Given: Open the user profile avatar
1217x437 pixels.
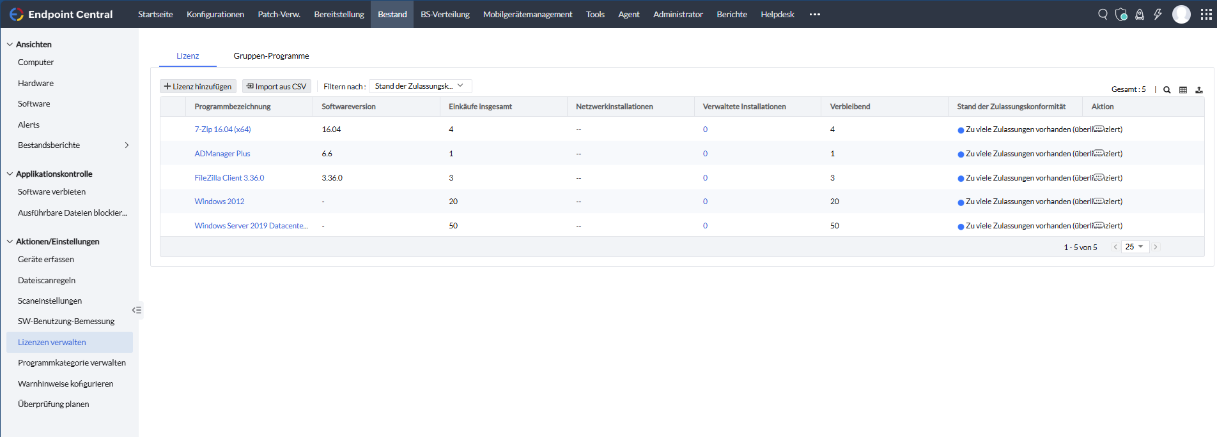Looking at the screenshot, I should coord(1181,14).
